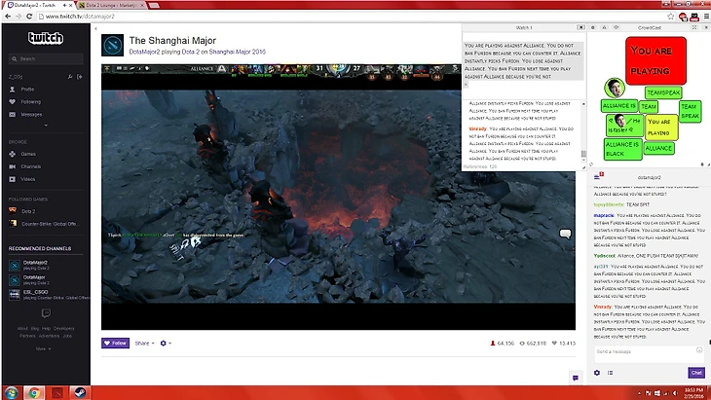
Task: Go back in the browser
Action: 8,17
